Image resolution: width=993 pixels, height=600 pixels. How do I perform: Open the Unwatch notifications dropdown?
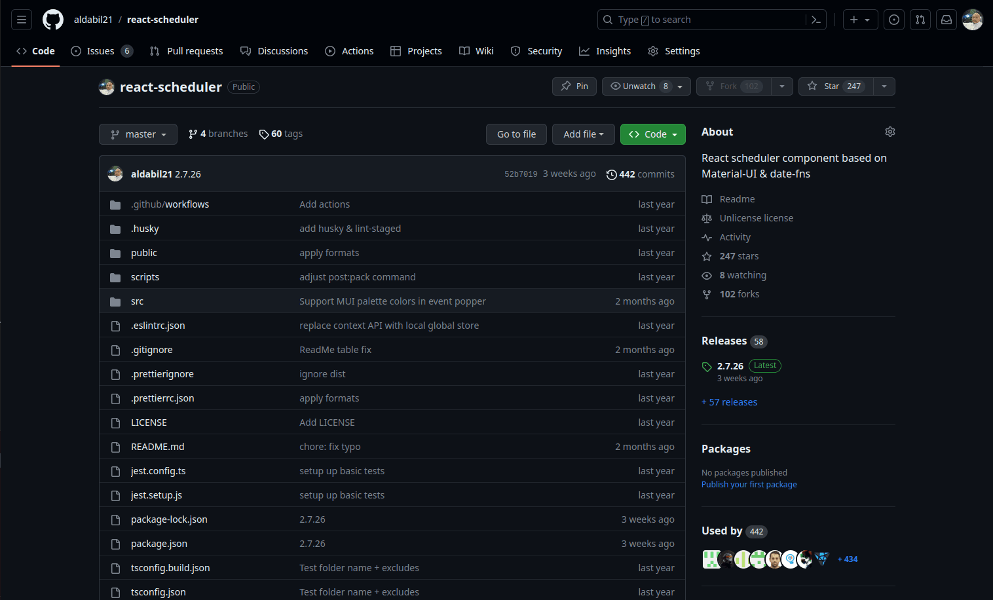[646, 86]
